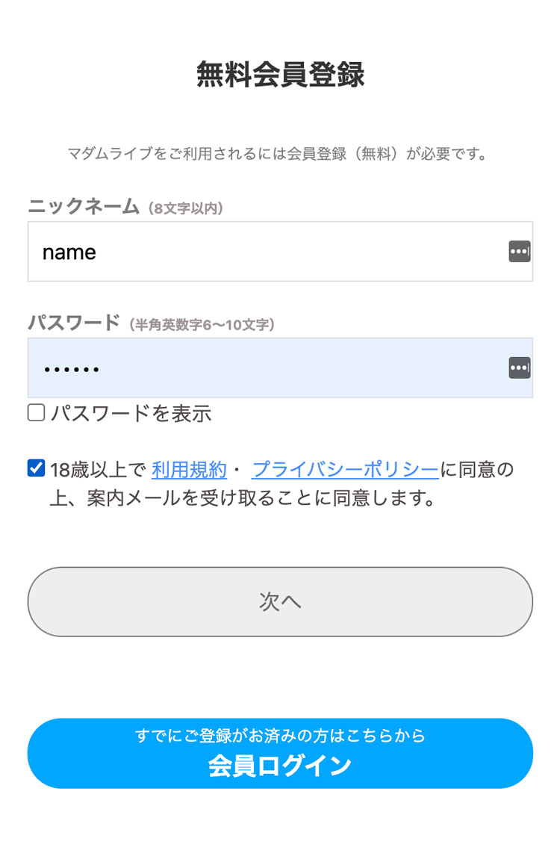
Task: Click the password manager icon in password field
Action: (519, 368)
